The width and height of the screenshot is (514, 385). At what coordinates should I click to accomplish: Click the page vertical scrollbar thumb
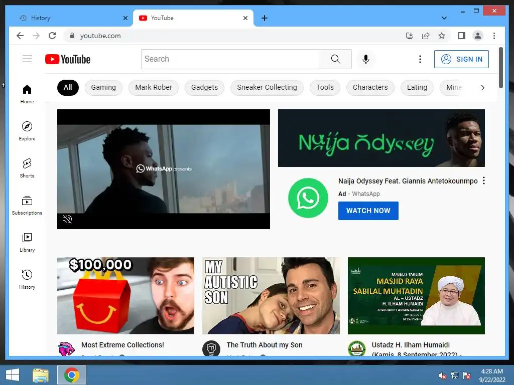pyautogui.click(x=500, y=68)
